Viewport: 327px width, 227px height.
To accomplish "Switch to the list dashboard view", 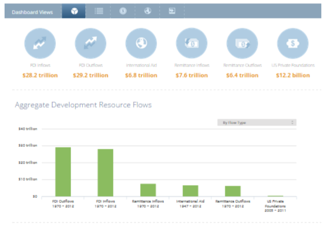I will [x=99, y=11].
